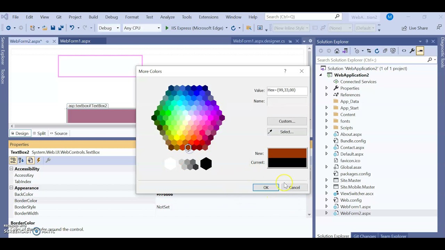Switch to Source view tab
This screenshot has height=250, width=445.
point(58,133)
